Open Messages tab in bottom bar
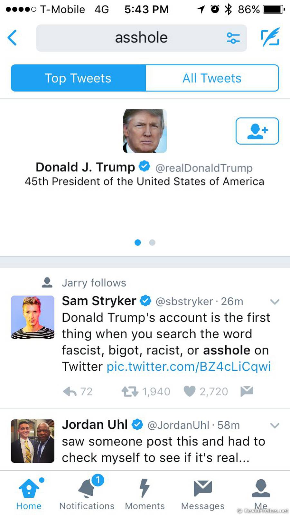The width and height of the screenshot is (290, 515). click(x=203, y=492)
